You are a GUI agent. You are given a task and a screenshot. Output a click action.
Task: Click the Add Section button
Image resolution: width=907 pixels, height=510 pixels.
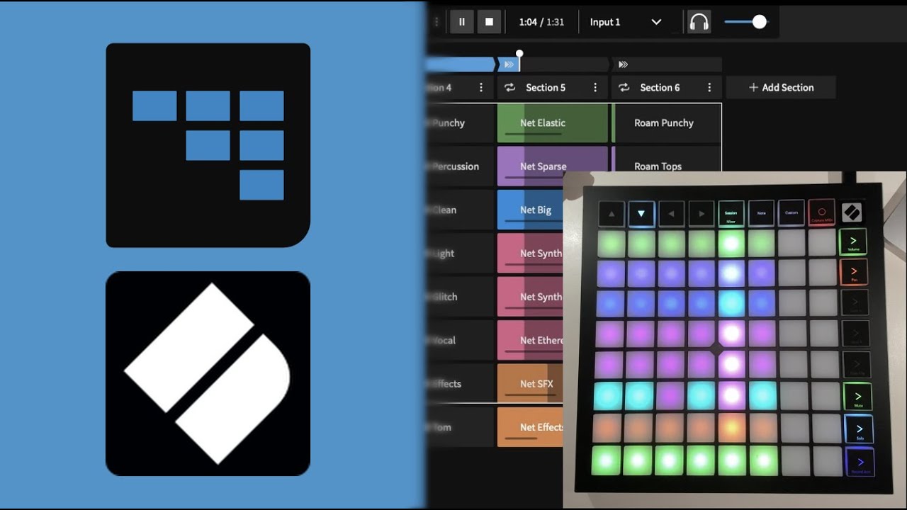click(781, 88)
